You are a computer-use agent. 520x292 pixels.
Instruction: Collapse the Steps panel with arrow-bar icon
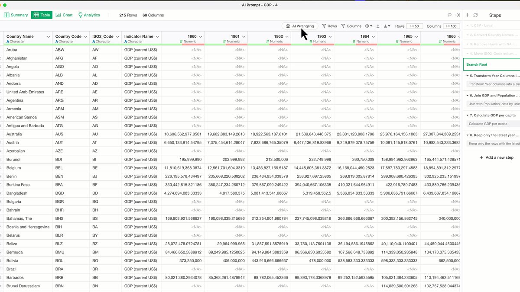(x=457, y=15)
